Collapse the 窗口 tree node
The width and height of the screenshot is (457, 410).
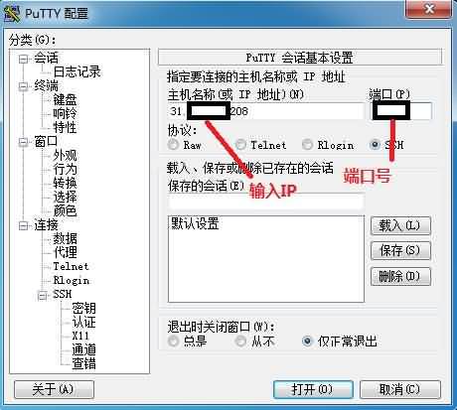23,142
